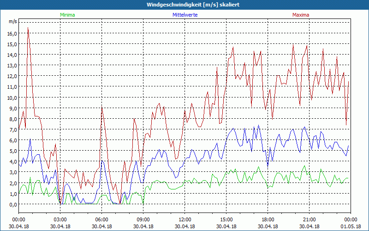Click the 8,0 y-axis value
Screen dimensions: 369x231
(13, 119)
